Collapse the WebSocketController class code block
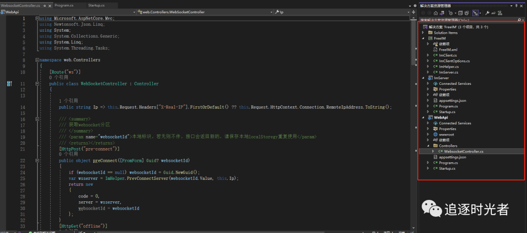527x233 pixels. point(37,84)
